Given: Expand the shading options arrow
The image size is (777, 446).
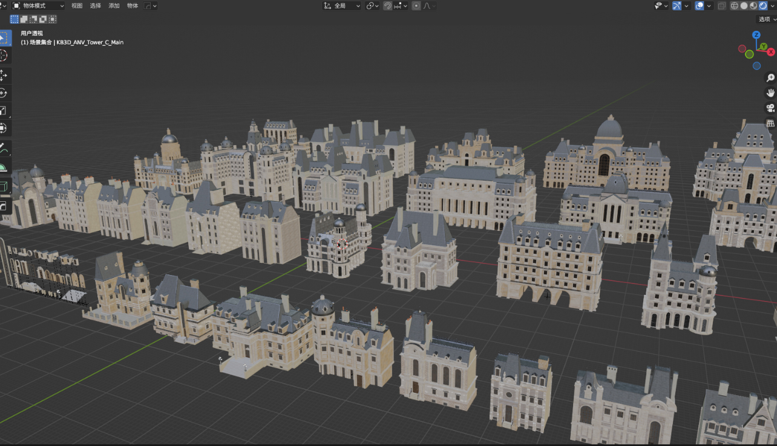Looking at the screenshot, I should pos(772,5).
